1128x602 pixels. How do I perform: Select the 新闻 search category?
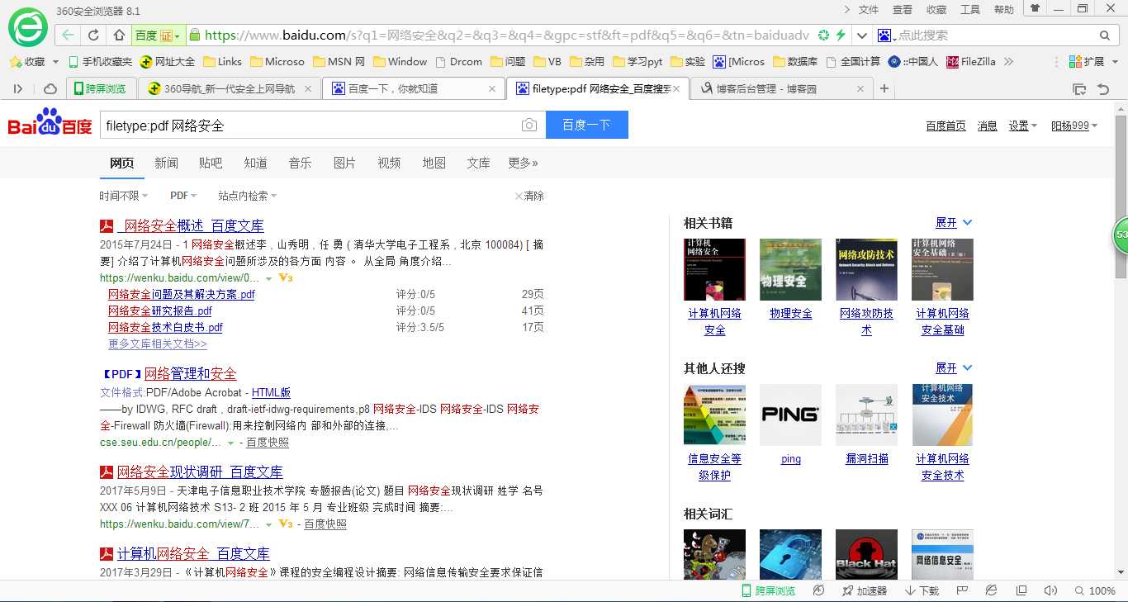[x=166, y=163]
